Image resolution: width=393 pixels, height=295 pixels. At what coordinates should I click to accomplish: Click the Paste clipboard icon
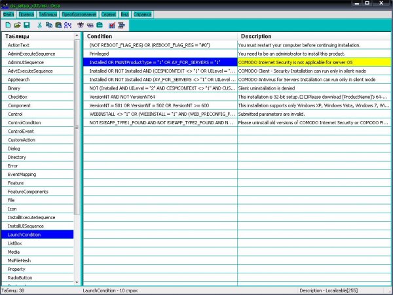(x=58, y=25)
